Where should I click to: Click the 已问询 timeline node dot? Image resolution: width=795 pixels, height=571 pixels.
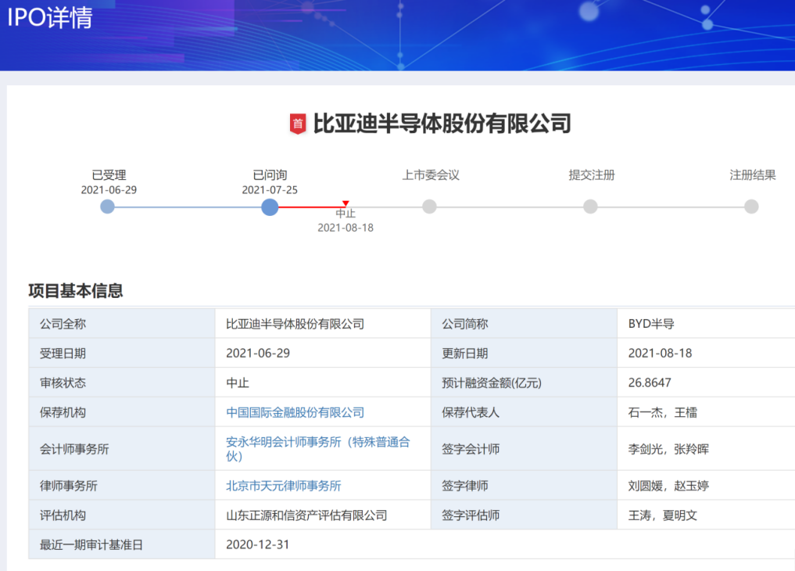pos(270,207)
